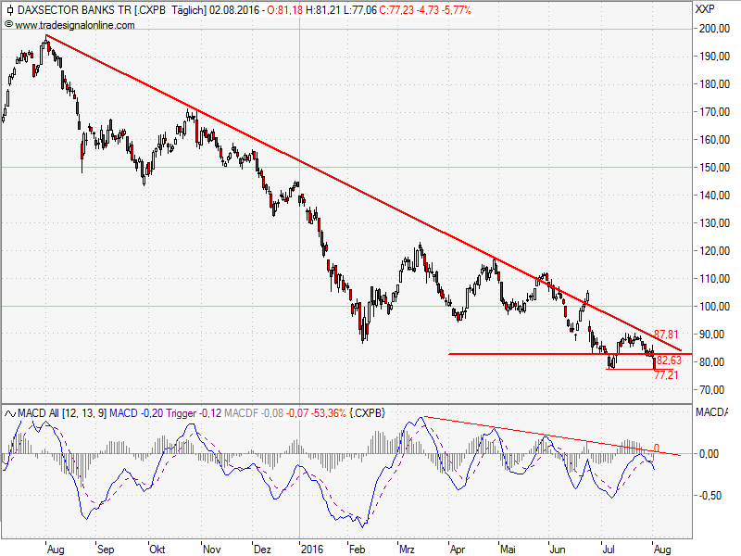Click the -0,50 level on MACD axis
The width and height of the screenshot is (741, 556).
(x=711, y=496)
